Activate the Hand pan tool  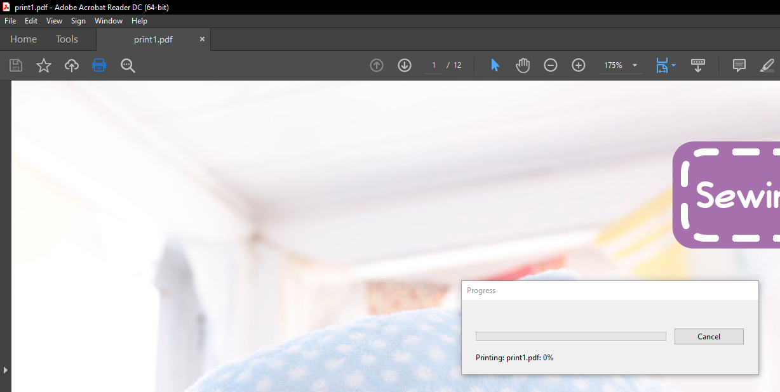click(522, 65)
